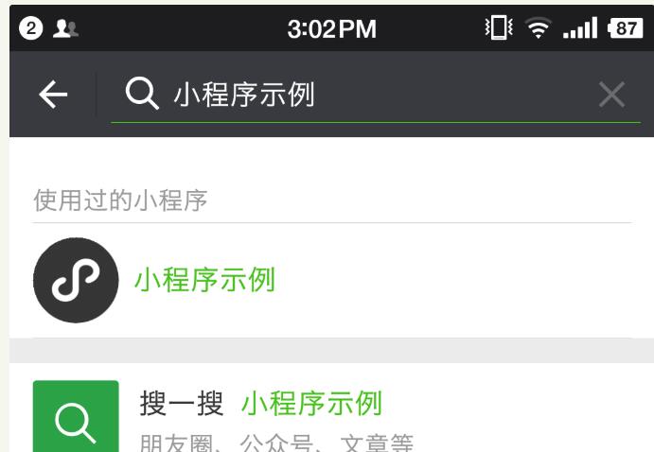The width and height of the screenshot is (654, 452).
Task: Click the magnifier icon in search field
Action: point(142,94)
